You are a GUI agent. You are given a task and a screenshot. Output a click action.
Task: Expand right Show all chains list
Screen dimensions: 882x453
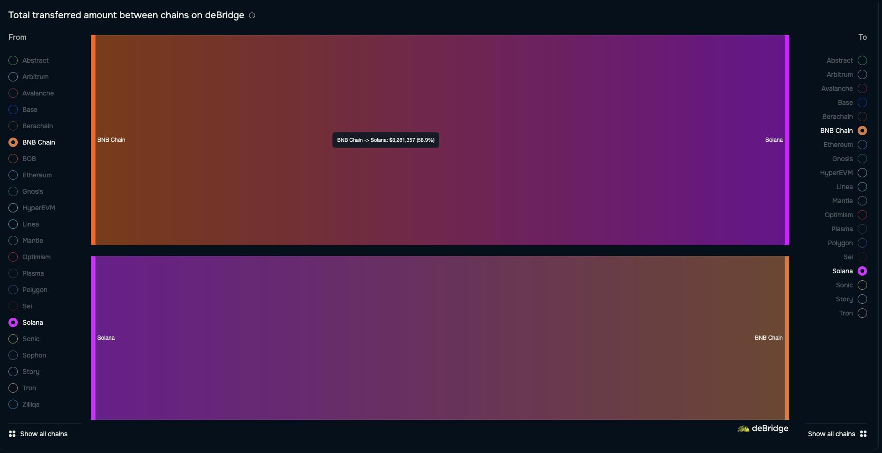point(831,434)
